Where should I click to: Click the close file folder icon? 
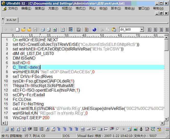[29, 30]
